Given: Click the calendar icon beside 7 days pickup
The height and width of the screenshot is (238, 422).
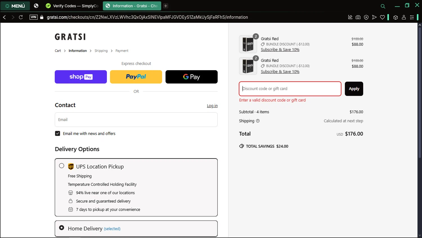Looking at the screenshot, I should [x=71, y=210].
